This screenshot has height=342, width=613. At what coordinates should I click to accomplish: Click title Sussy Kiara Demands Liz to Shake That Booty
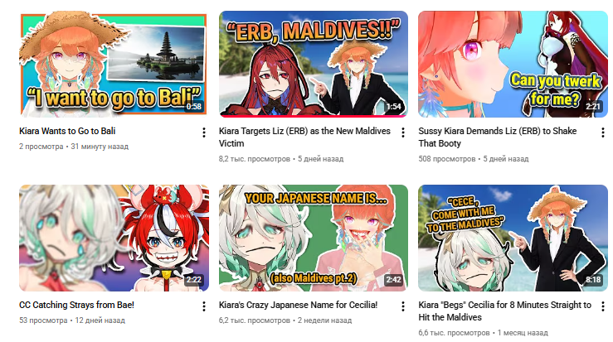497,137
